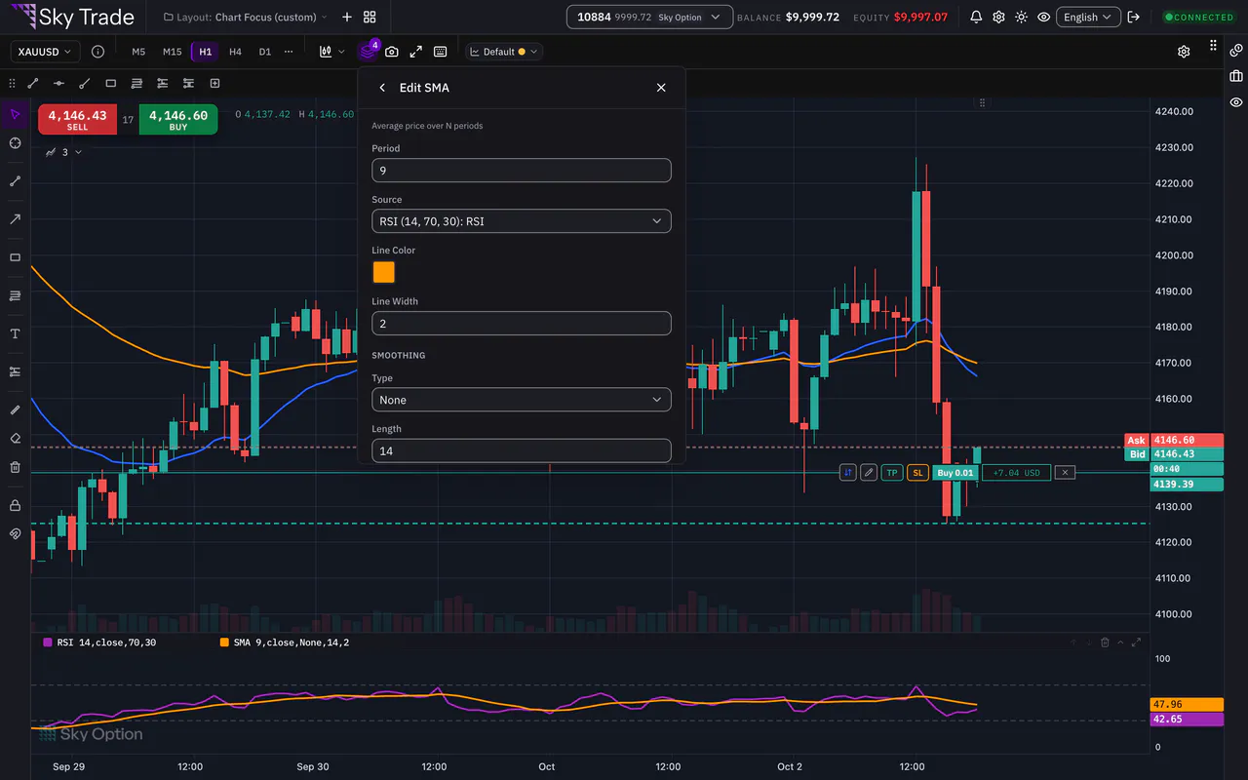This screenshot has width=1248, height=780.
Task: Delete the RSI pane with trash icon
Action: [1105, 643]
